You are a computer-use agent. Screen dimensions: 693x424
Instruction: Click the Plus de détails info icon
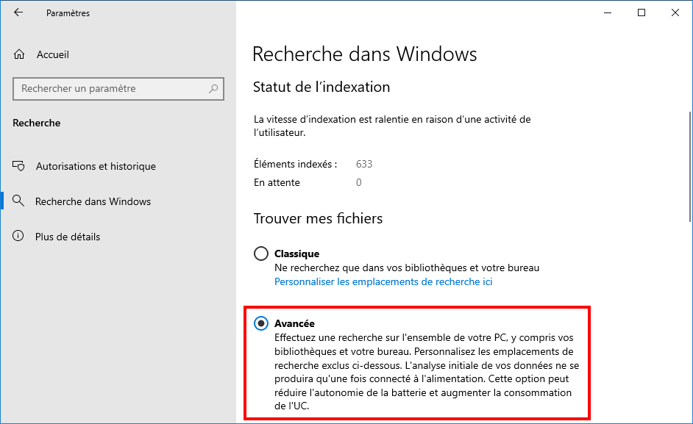pyautogui.click(x=18, y=236)
